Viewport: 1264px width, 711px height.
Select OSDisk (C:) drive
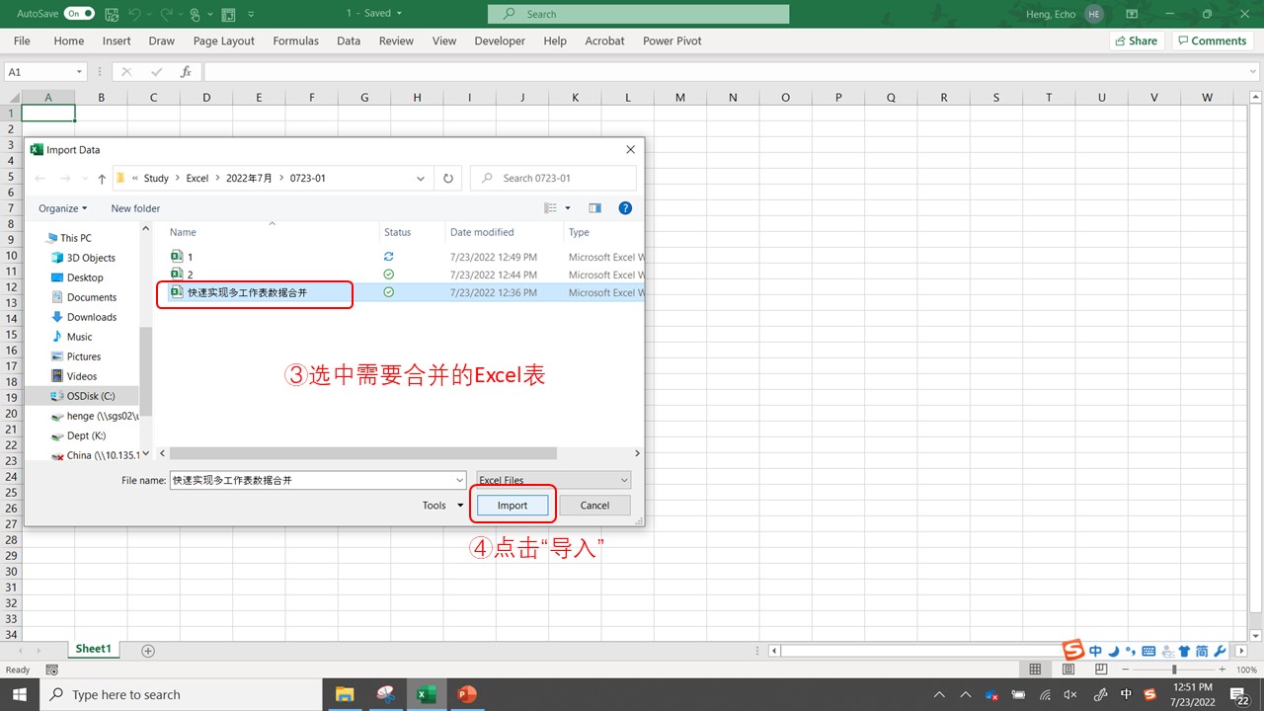91,396
